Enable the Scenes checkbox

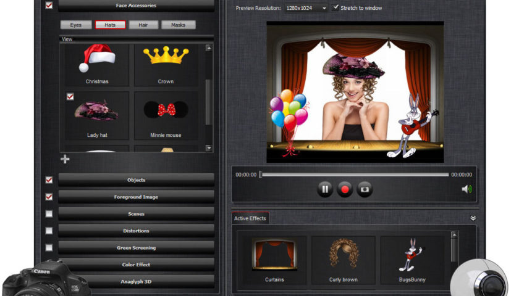[49, 214]
